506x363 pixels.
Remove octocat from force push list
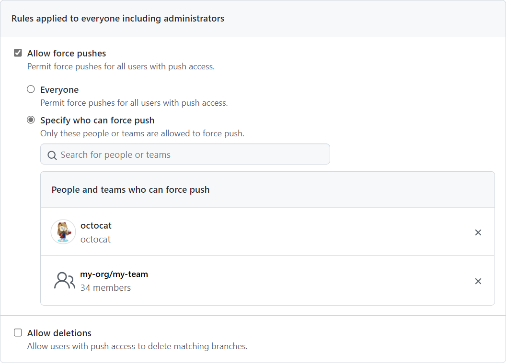click(x=478, y=232)
